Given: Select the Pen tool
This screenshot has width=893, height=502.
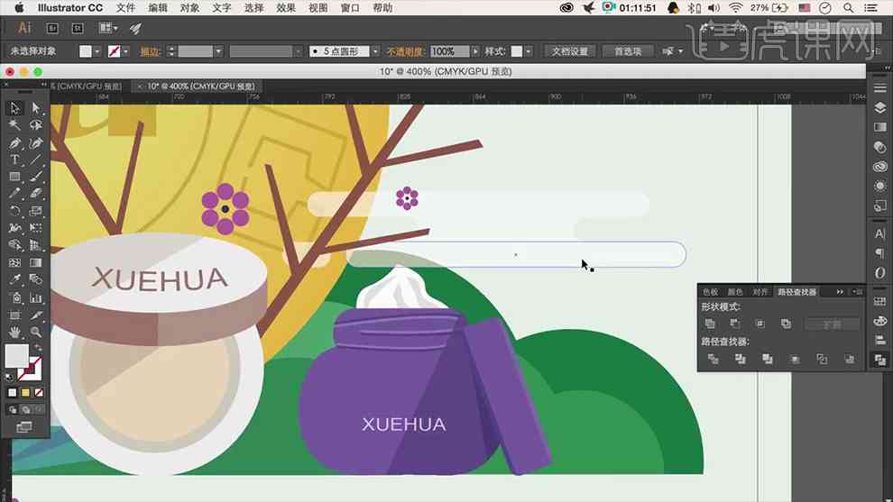Looking at the screenshot, I should [14, 143].
